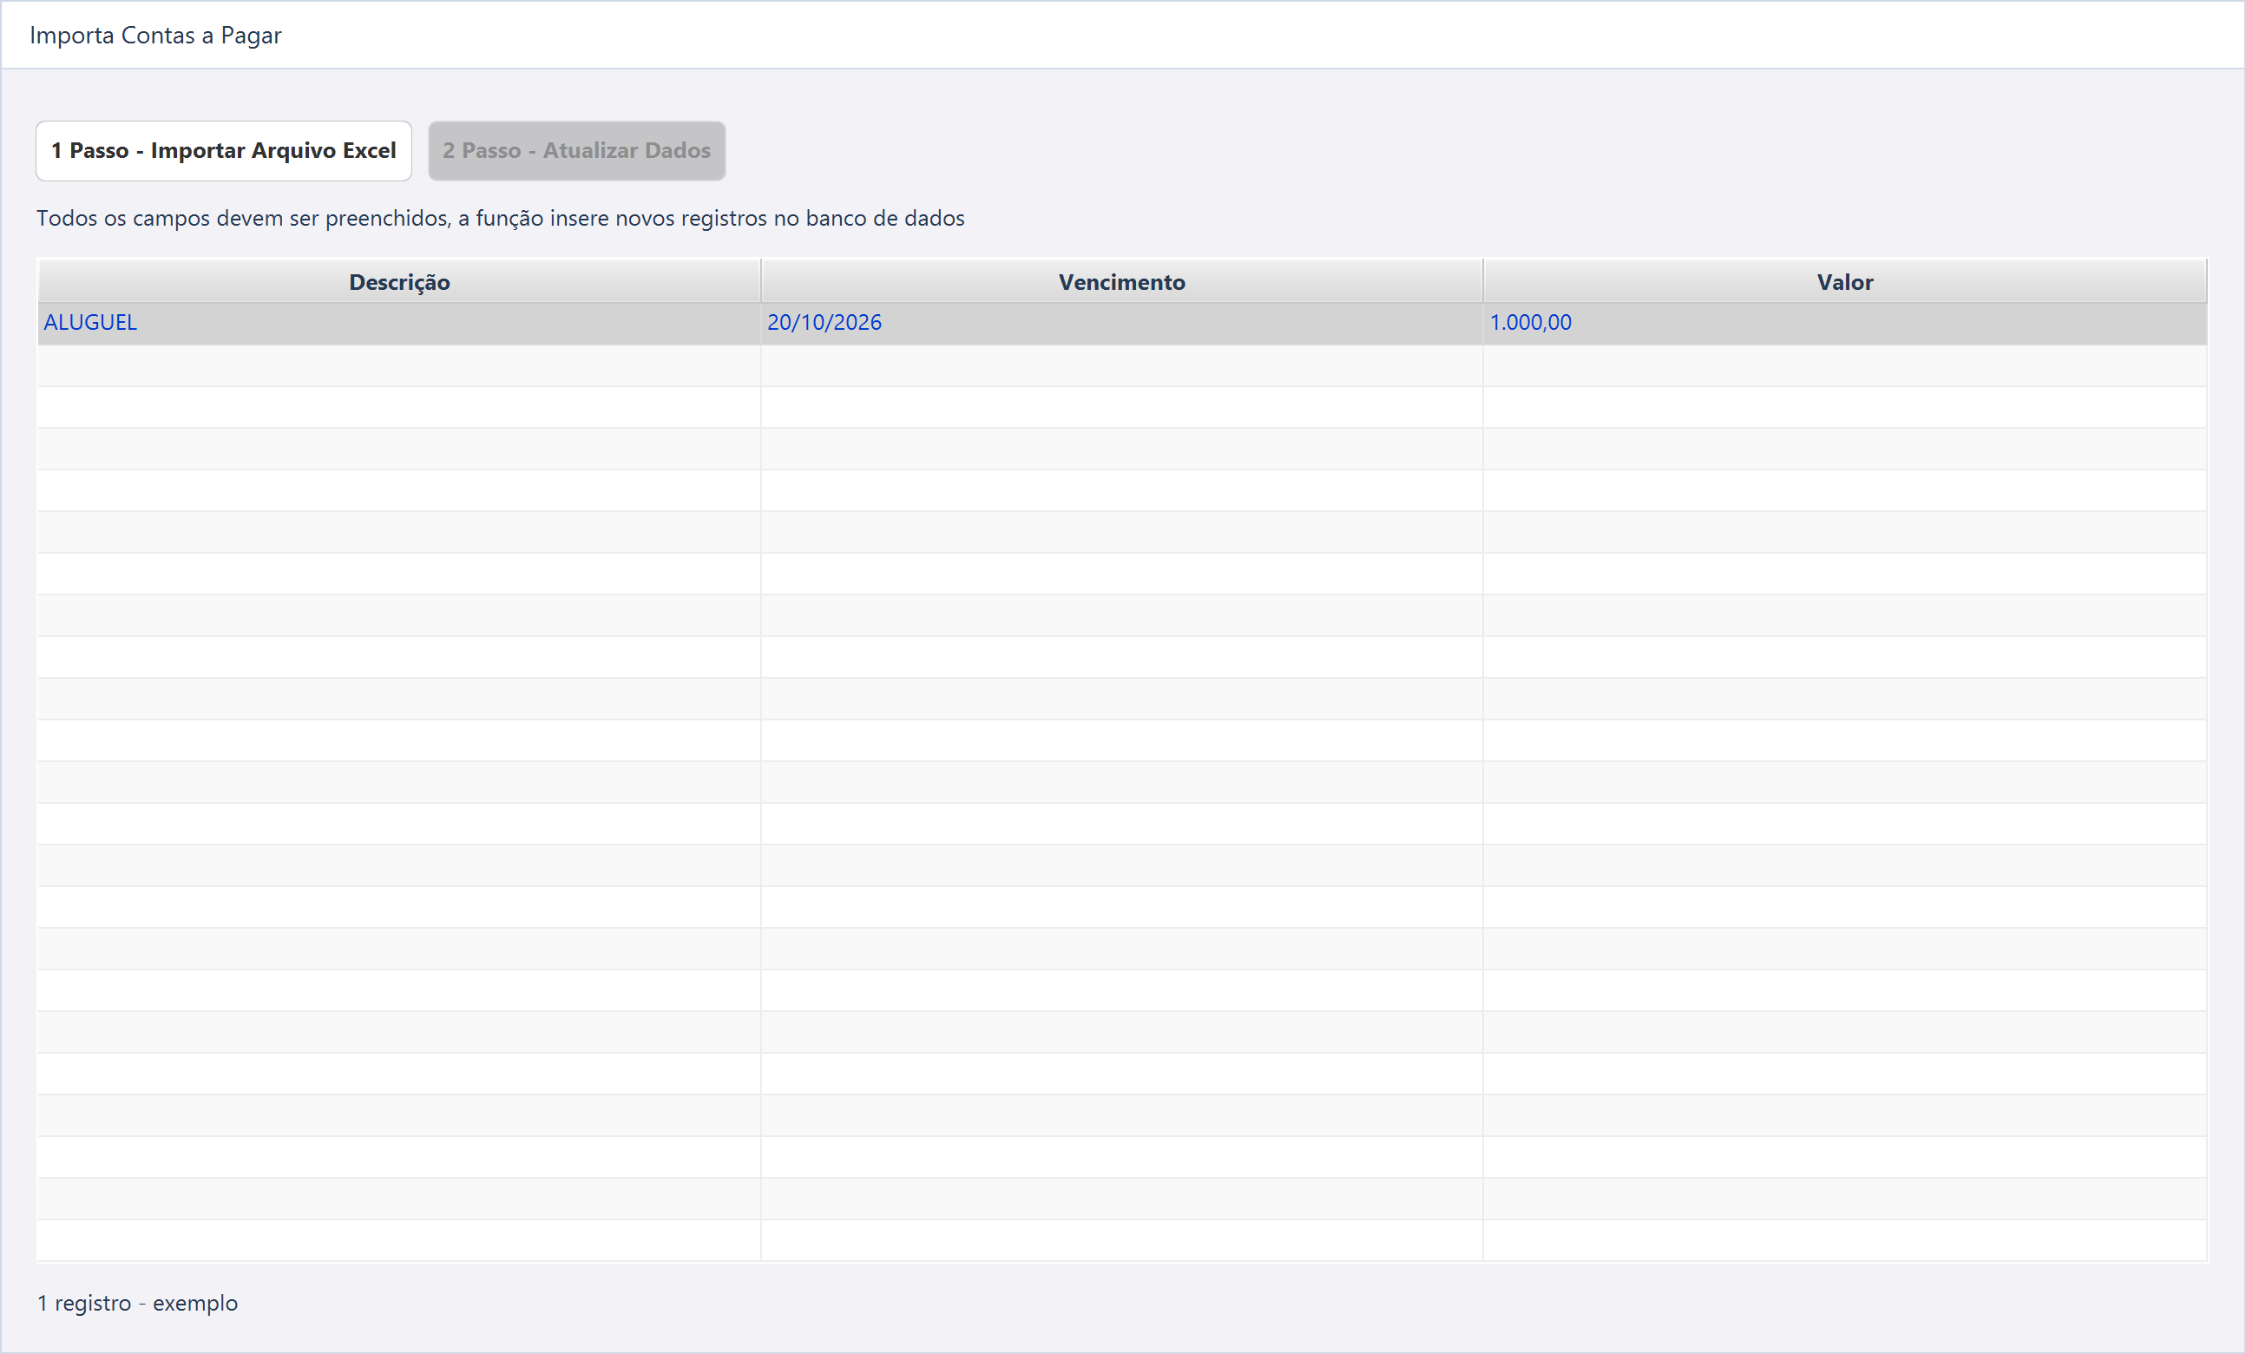
Task: Click the 'Importa Contas a Pagar' title
Action: pos(156,36)
